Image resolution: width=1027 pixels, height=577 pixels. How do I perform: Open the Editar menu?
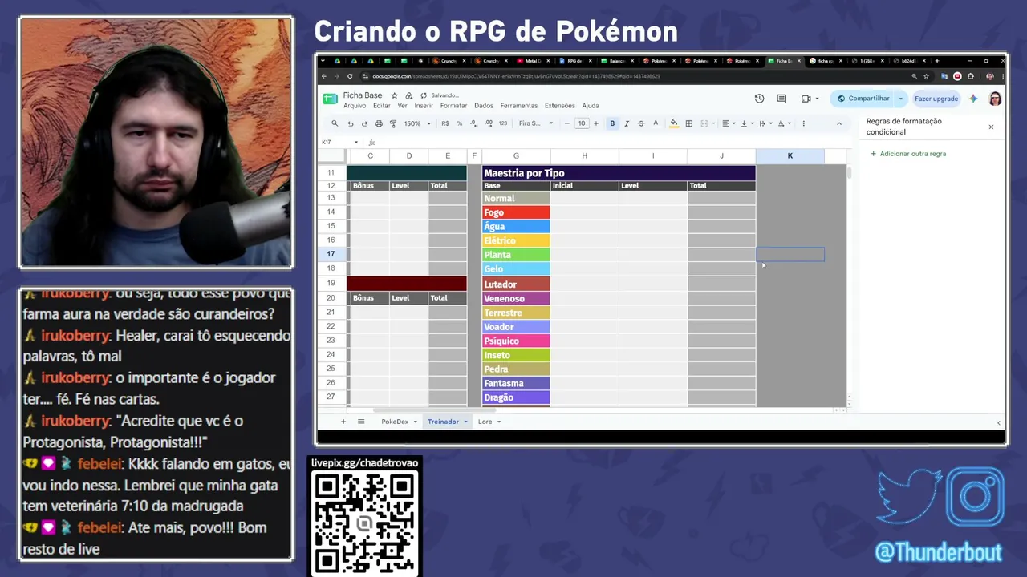tap(382, 106)
